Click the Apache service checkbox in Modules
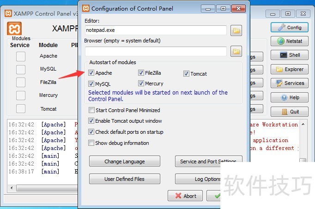Screen dimensions: 315x209 coord(21,56)
